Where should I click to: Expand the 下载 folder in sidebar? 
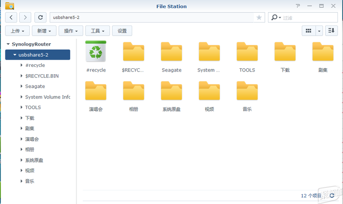(x=21, y=118)
